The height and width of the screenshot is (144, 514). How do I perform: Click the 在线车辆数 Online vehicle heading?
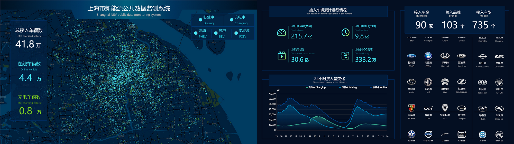29,64
